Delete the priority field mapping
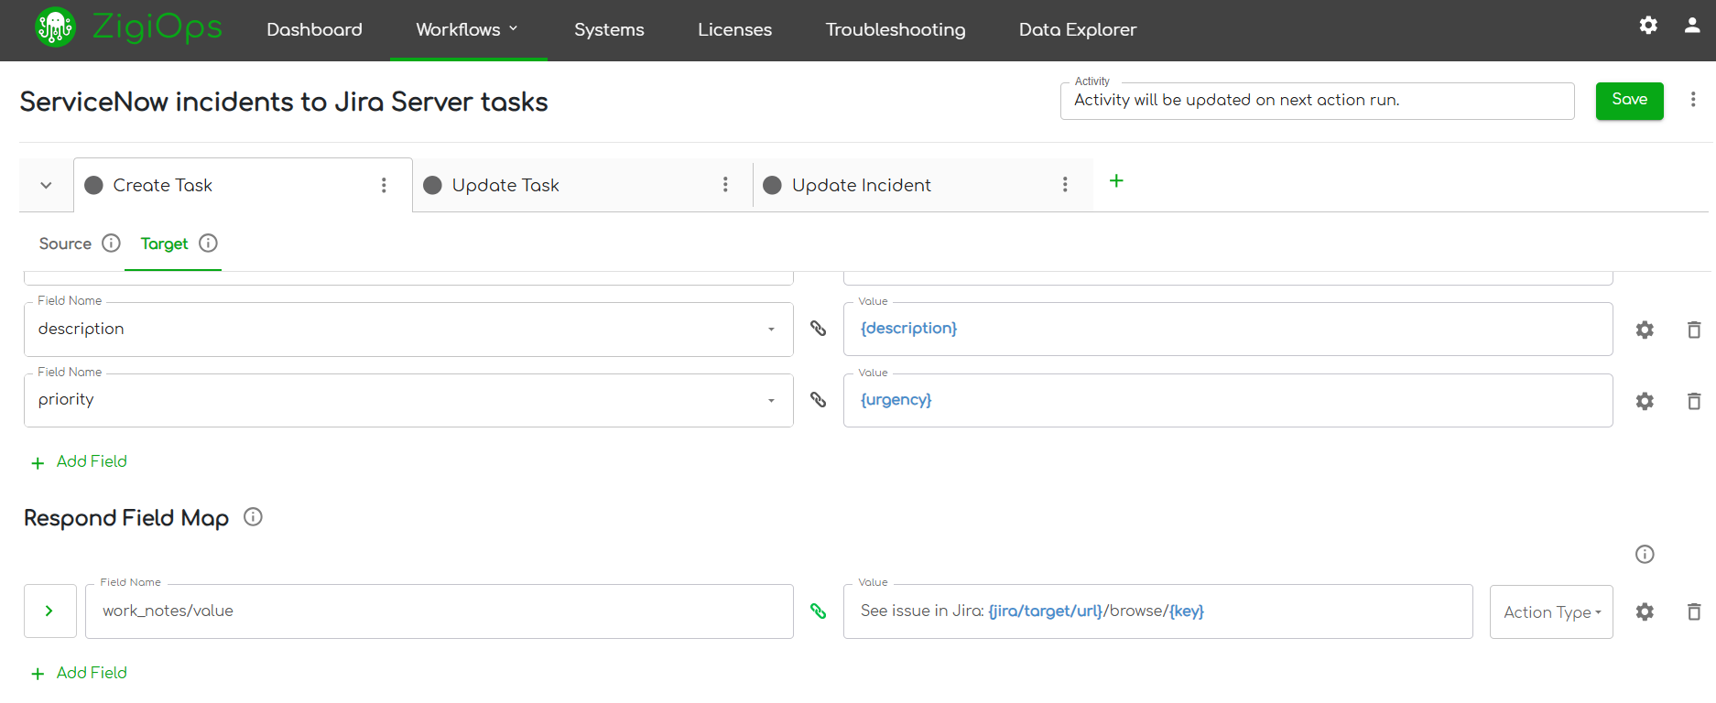 pos(1694,401)
